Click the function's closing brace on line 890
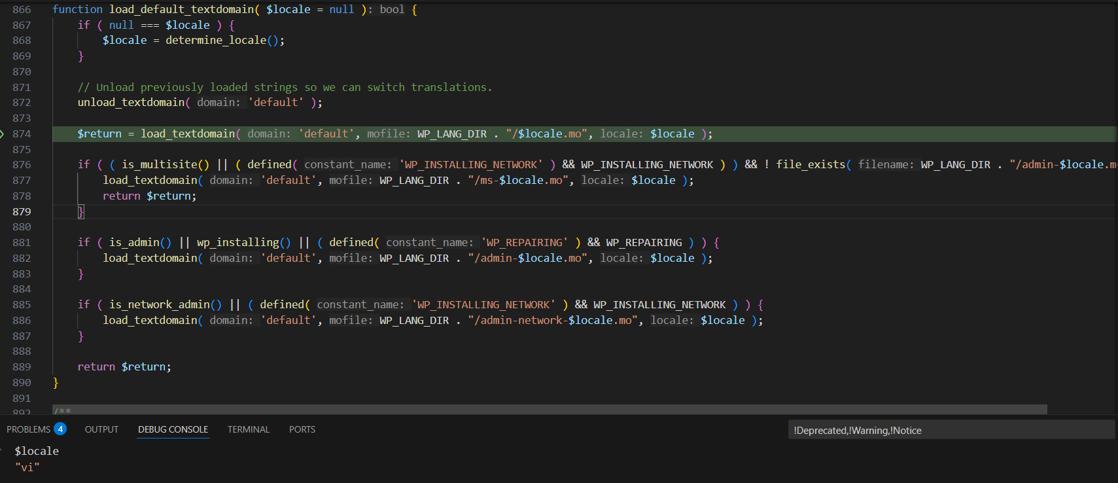Viewport: 1118px width, 483px height. (56, 382)
